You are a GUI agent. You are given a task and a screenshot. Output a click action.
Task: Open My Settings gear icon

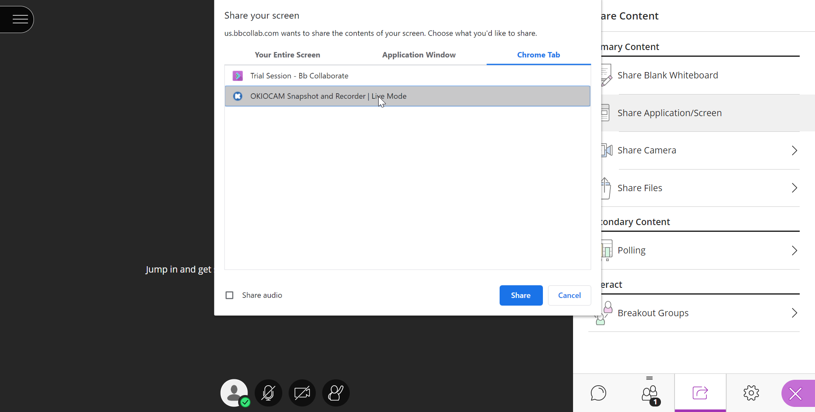point(751,393)
